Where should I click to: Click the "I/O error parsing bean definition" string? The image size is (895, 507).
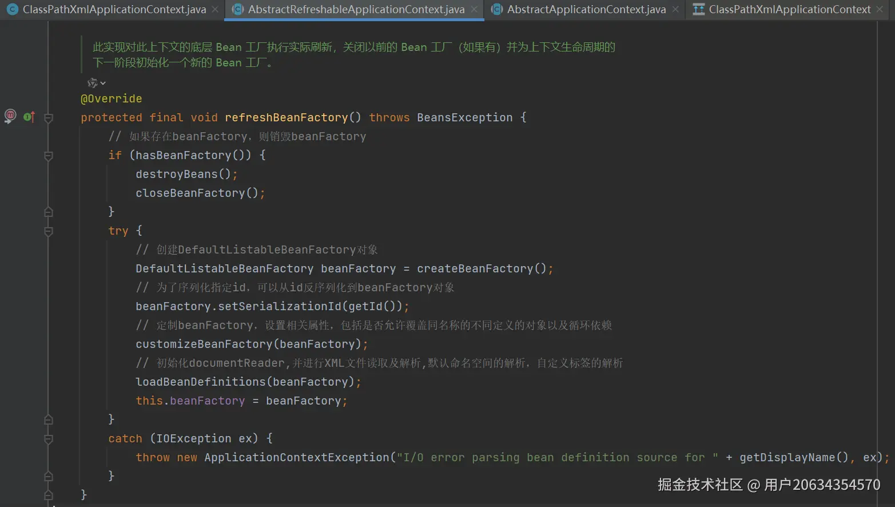pos(557,457)
